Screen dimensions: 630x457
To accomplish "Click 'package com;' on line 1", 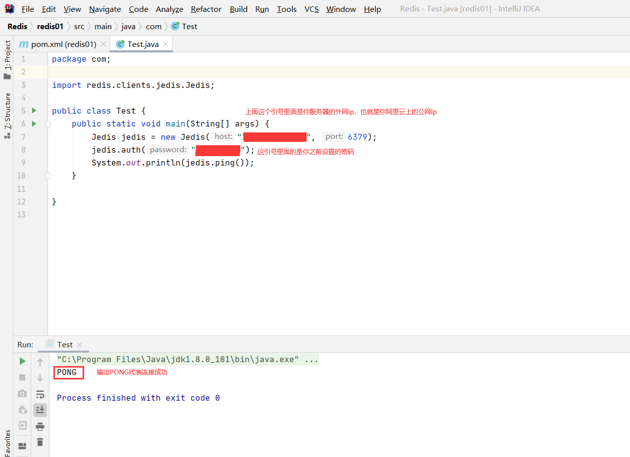I will (x=82, y=59).
